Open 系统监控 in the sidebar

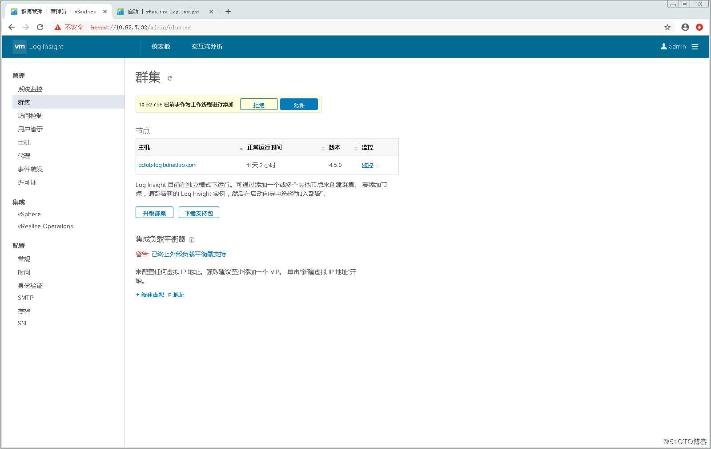[30, 89]
